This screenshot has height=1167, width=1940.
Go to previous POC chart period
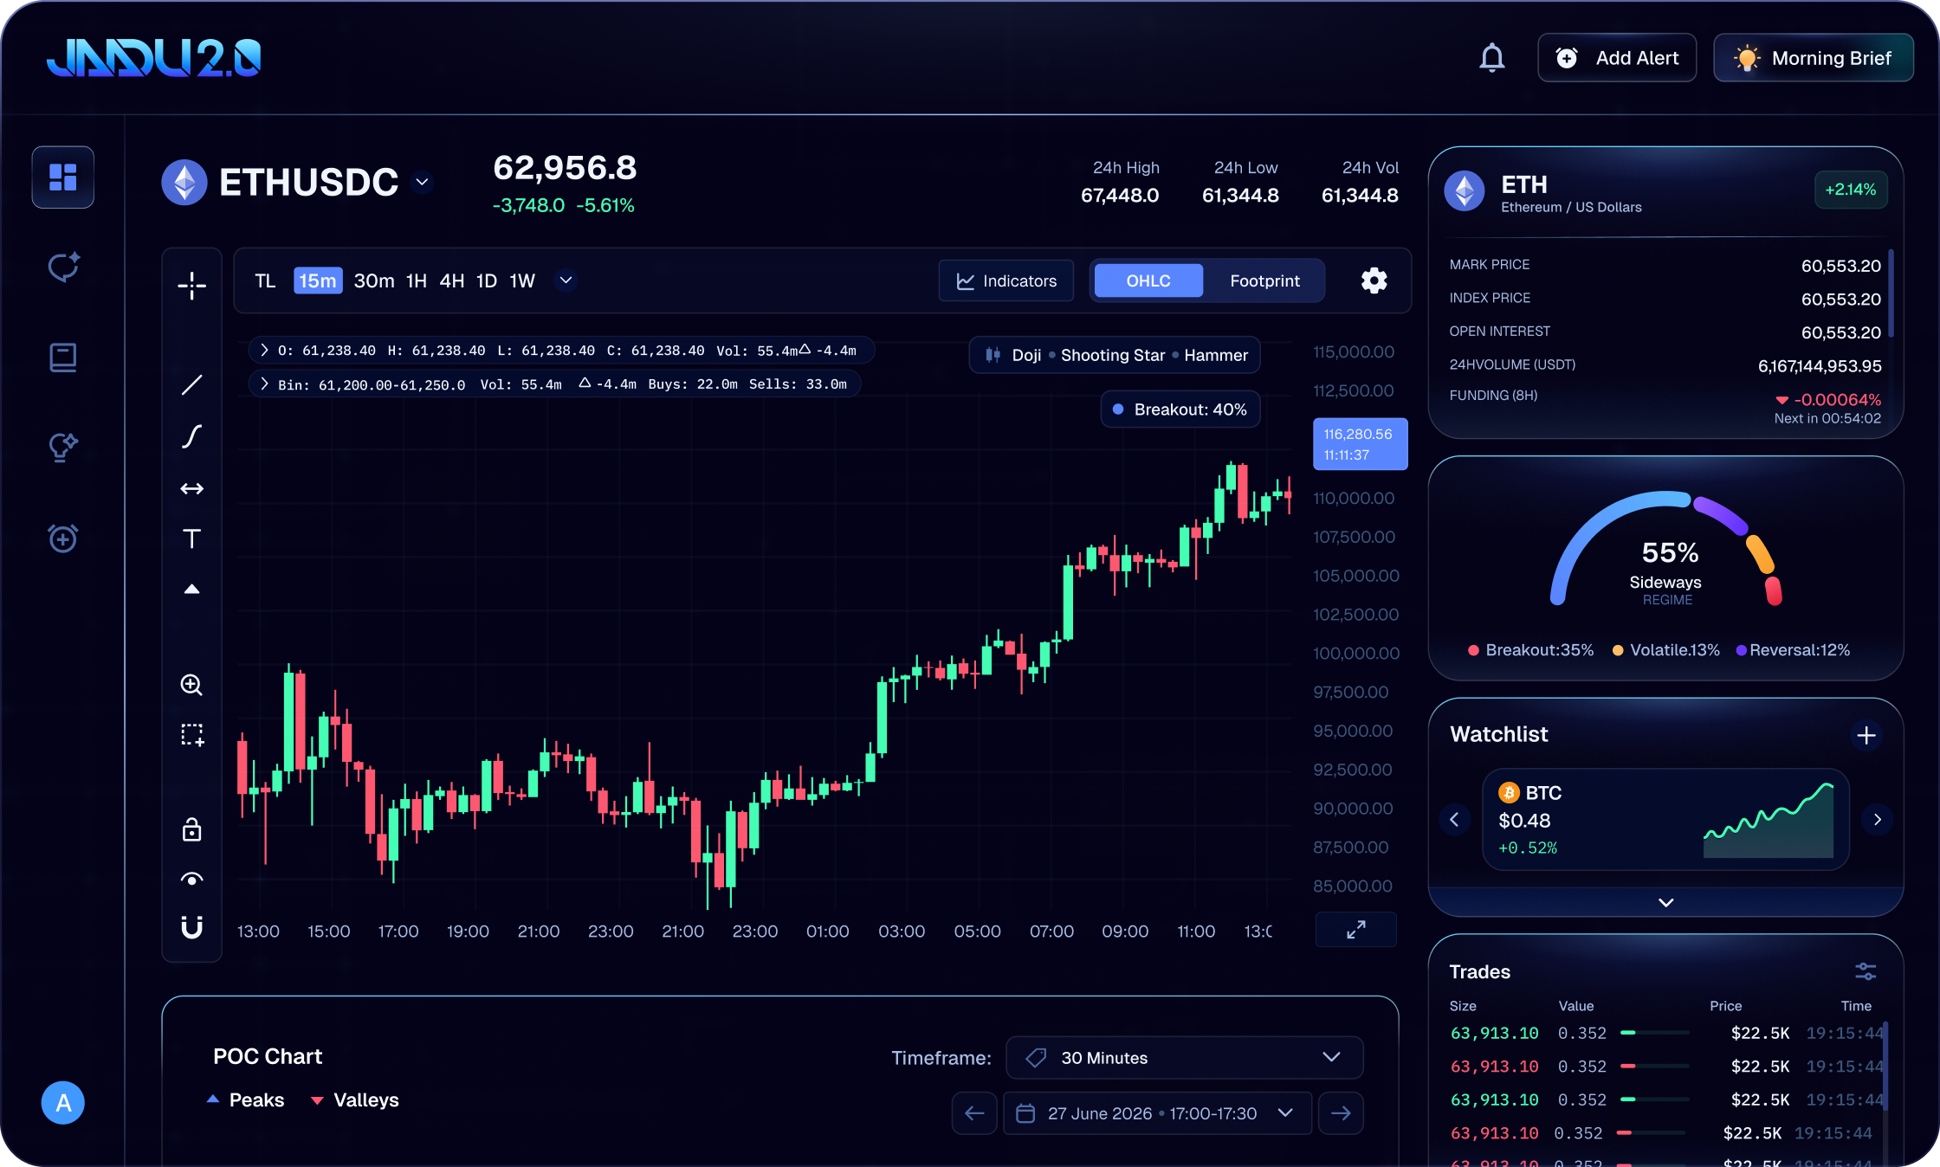tap(974, 1113)
